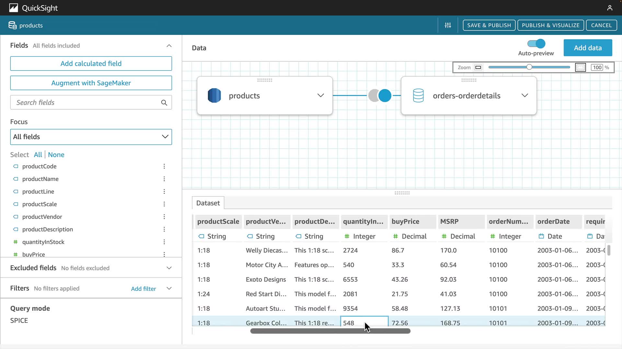
Task: Select All fields link
Action: click(38, 154)
